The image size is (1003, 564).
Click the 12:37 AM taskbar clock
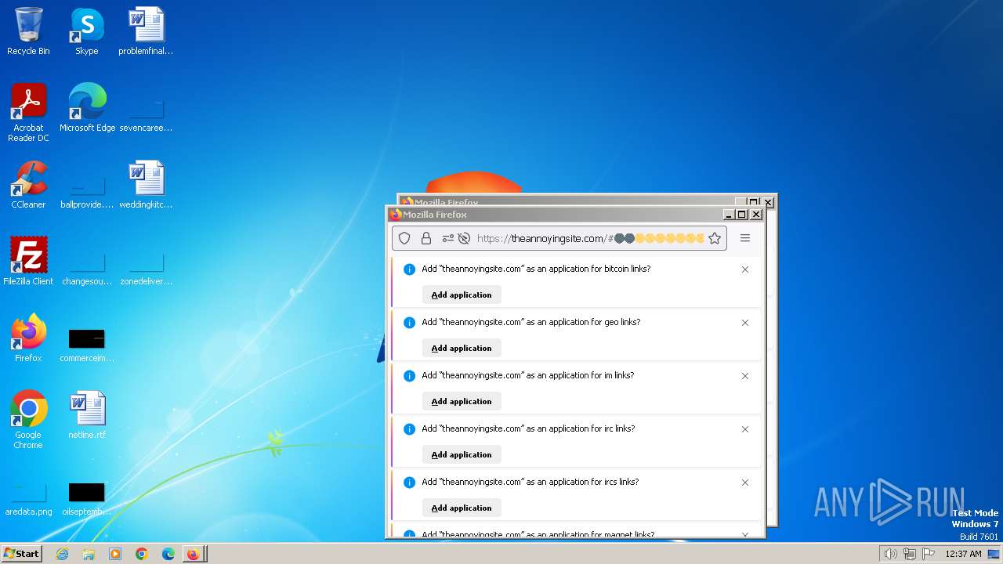tap(963, 554)
